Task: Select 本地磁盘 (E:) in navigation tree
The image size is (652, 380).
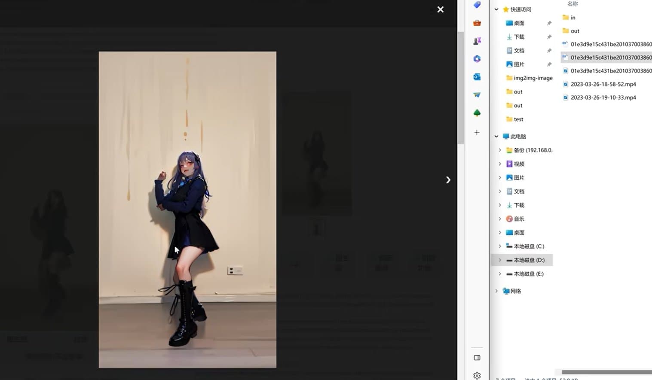Action: tap(528, 274)
